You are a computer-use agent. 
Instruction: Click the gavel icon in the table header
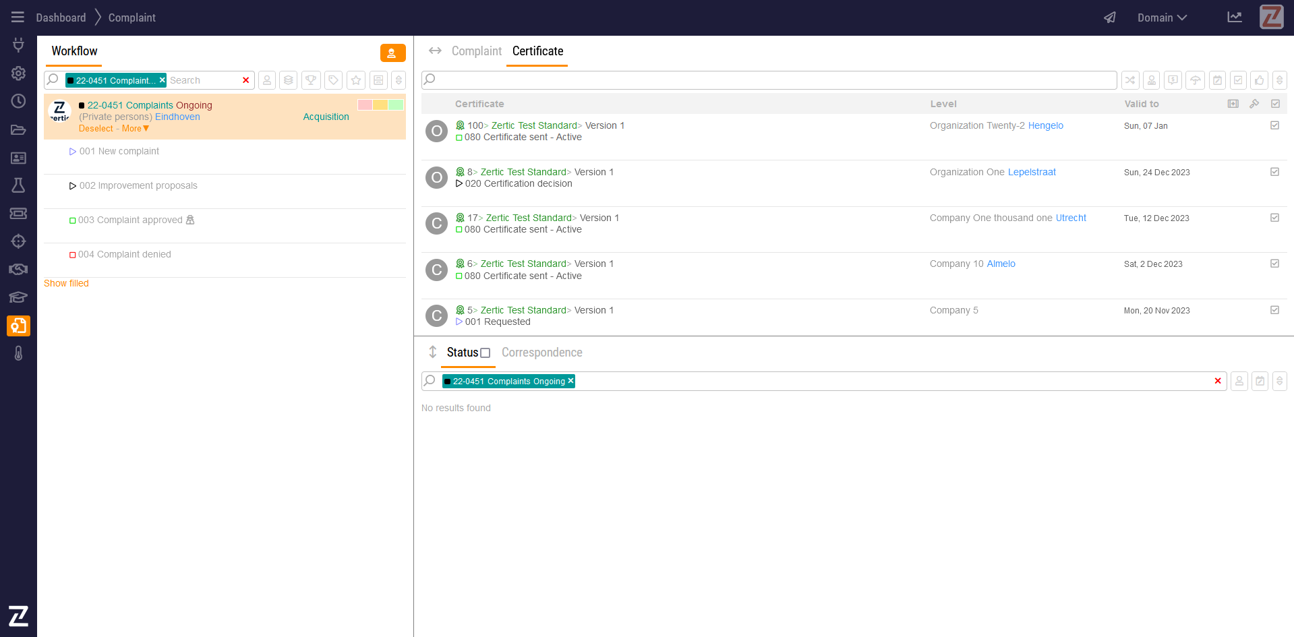(x=1254, y=104)
